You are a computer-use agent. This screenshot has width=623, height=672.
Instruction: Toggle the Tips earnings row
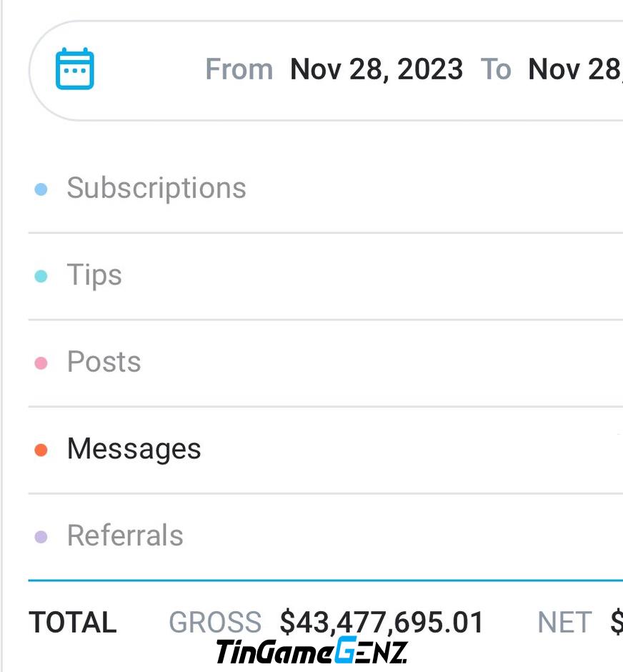tap(325, 276)
